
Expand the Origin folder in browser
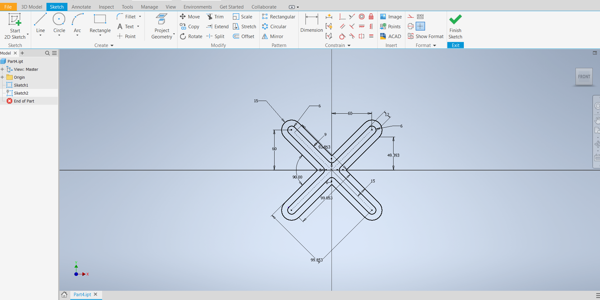coord(3,77)
